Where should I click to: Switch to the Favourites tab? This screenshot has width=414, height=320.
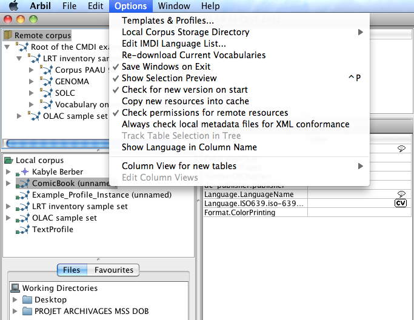click(113, 270)
